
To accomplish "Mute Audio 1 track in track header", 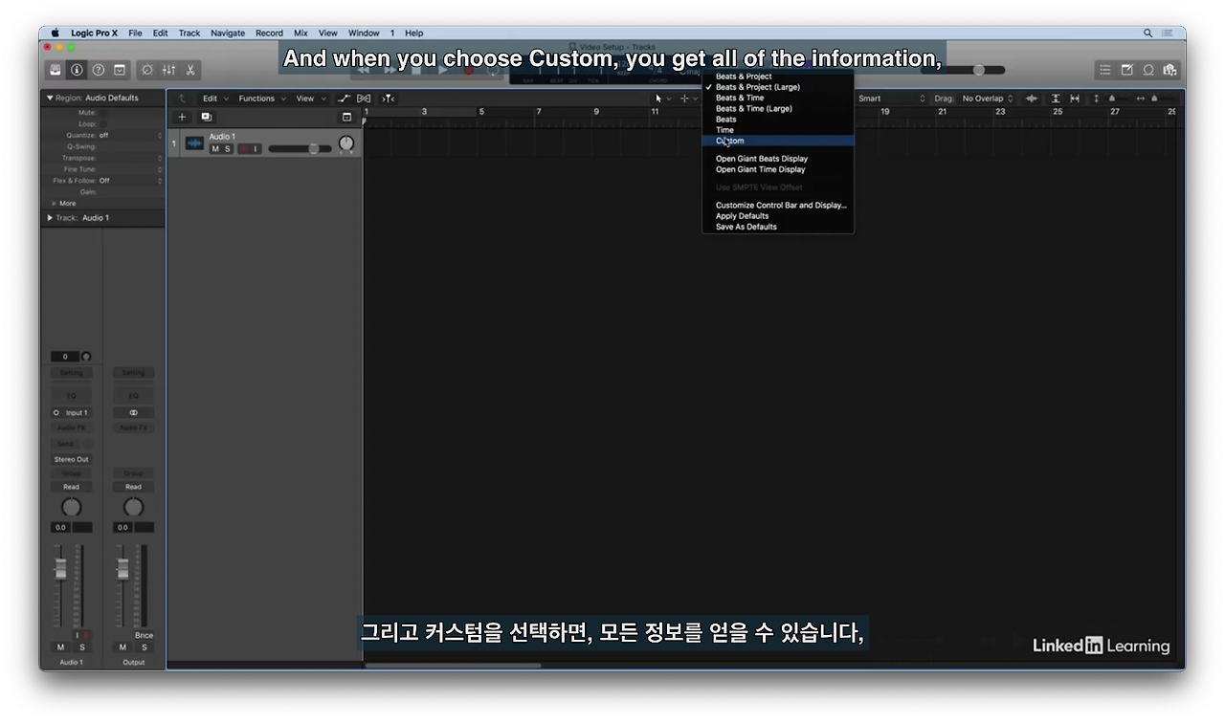I will pos(215,149).
